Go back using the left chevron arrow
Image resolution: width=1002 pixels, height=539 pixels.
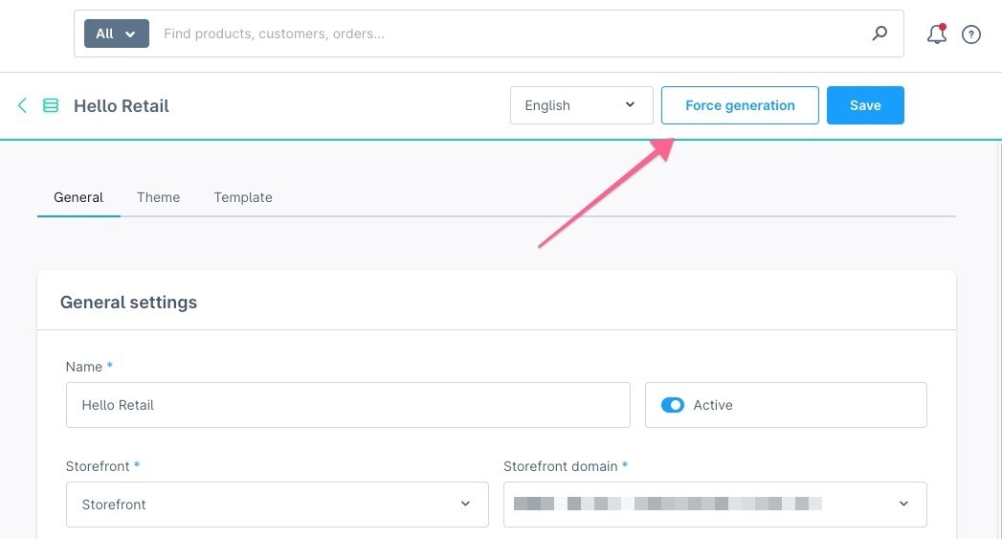[x=22, y=105]
